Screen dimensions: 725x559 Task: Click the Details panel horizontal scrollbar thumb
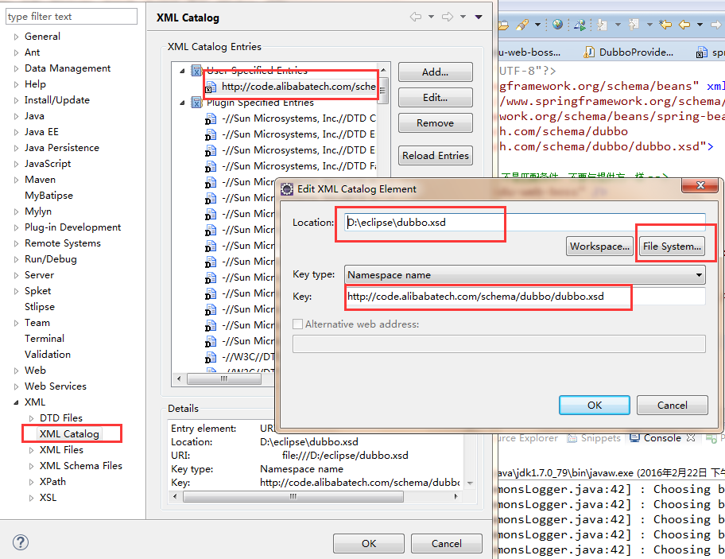click(293, 497)
